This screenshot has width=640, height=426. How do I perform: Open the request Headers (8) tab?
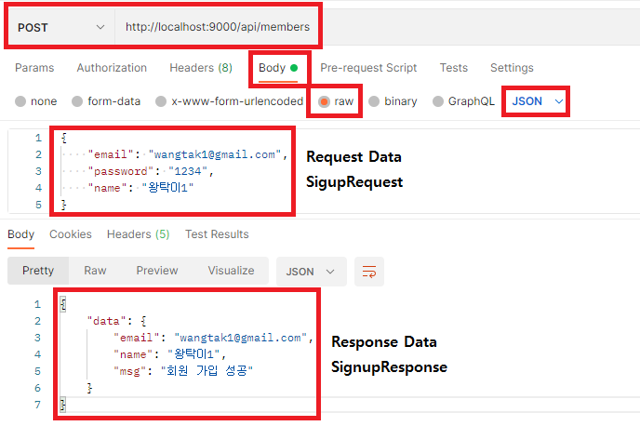[x=201, y=68]
